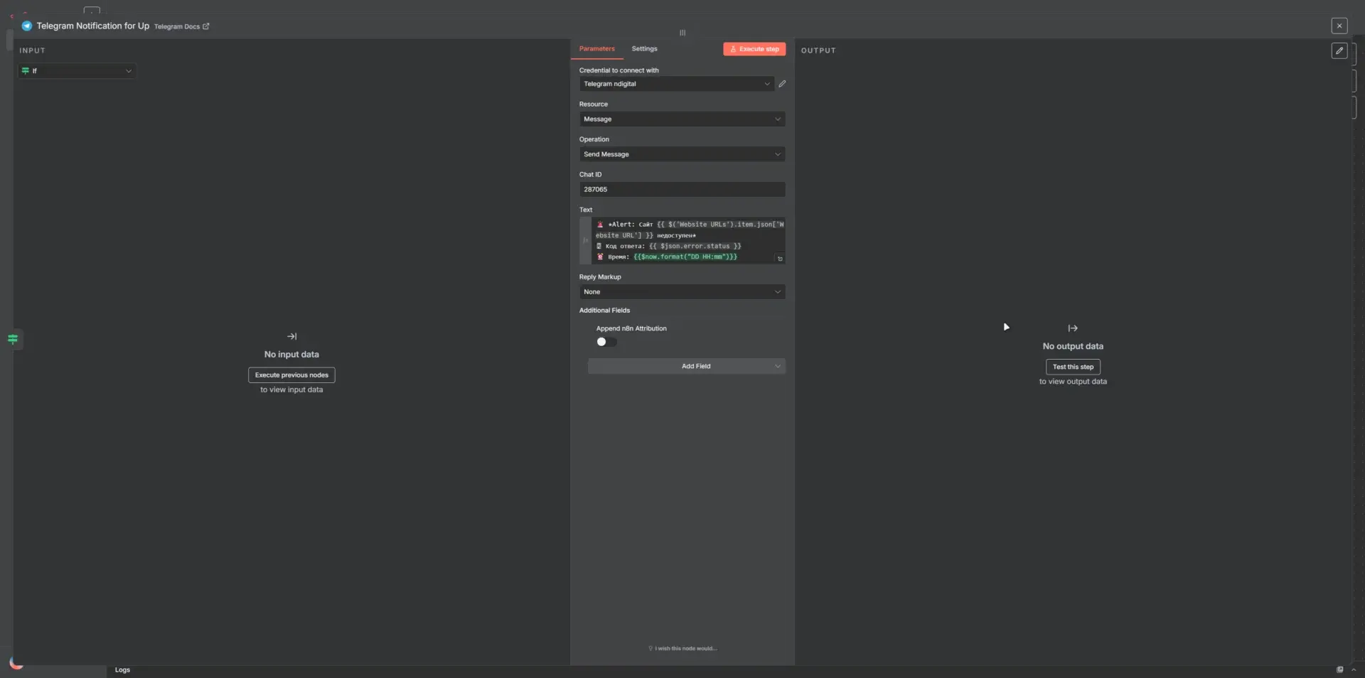Toggle Append n8n Attribution switch

tap(606, 342)
